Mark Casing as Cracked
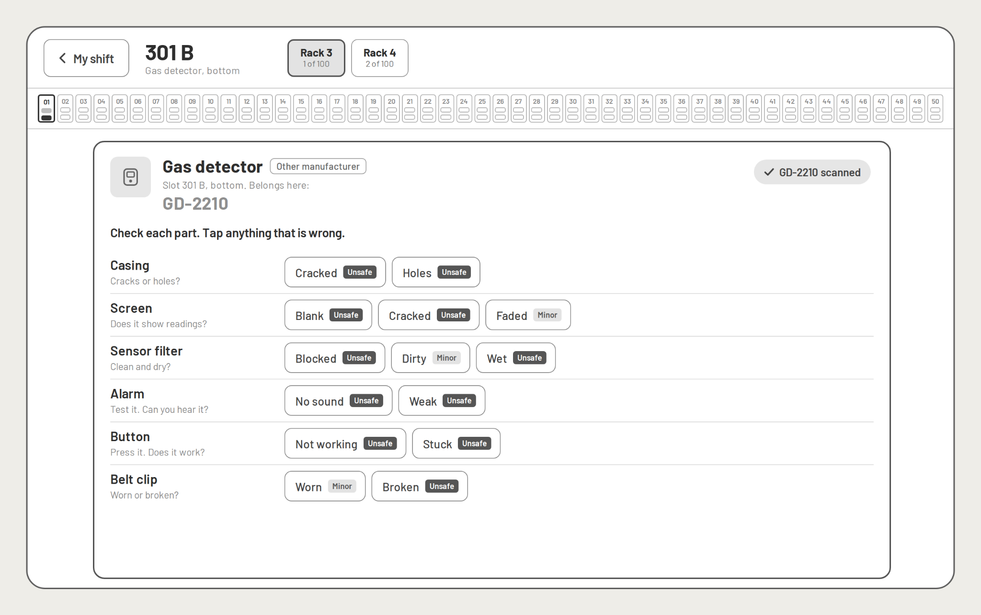The height and width of the screenshot is (615, 981). [x=335, y=272]
